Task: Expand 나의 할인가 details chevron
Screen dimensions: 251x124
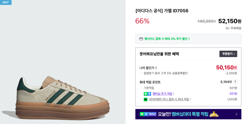Action: point(156,68)
